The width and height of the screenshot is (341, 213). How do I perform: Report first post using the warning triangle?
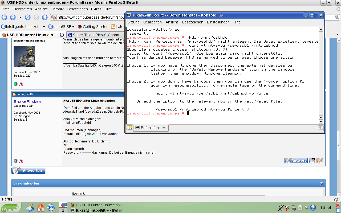[x=21, y=84]
